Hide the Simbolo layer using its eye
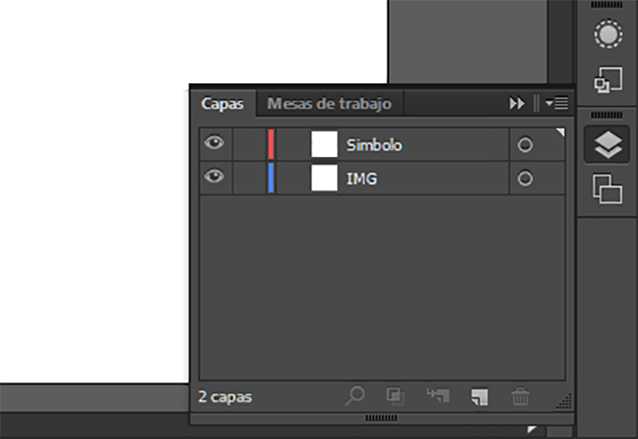The image size is (638, 439). tap(214, 144)
